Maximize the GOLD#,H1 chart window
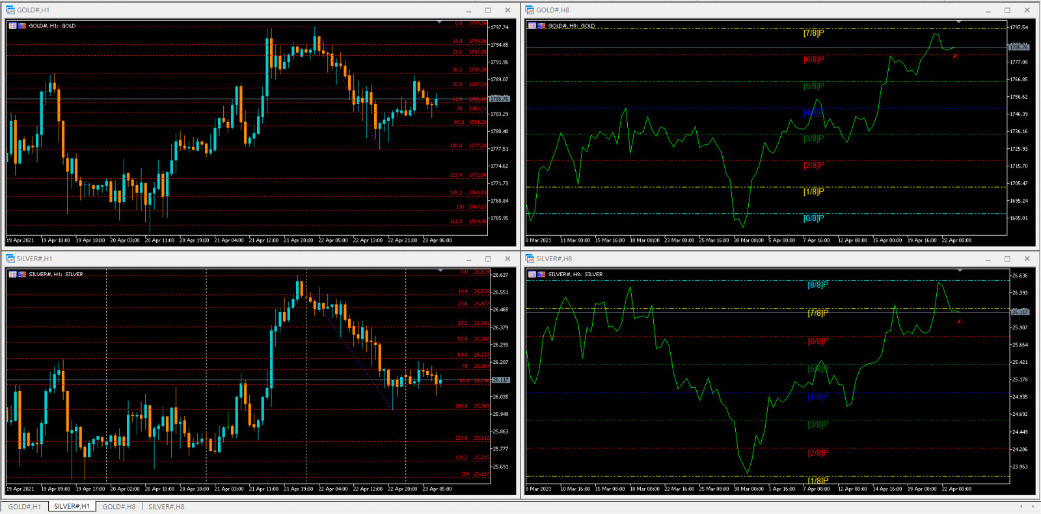 coord(488,10)
